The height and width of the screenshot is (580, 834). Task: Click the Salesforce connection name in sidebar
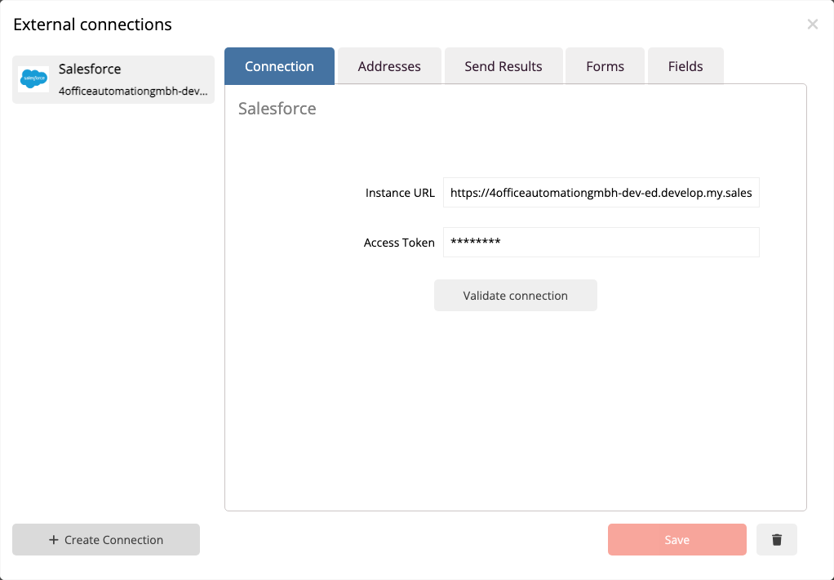[90, 69]
